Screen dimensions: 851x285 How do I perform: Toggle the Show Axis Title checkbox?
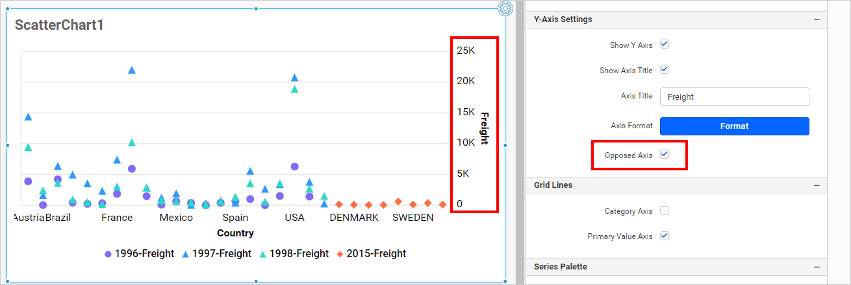[665, 70]
